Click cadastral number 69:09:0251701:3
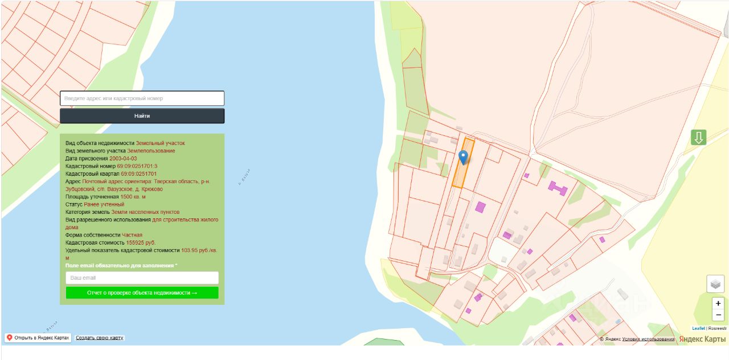The width and height of the screenshot is (729, 360). [x=137, y=166]
